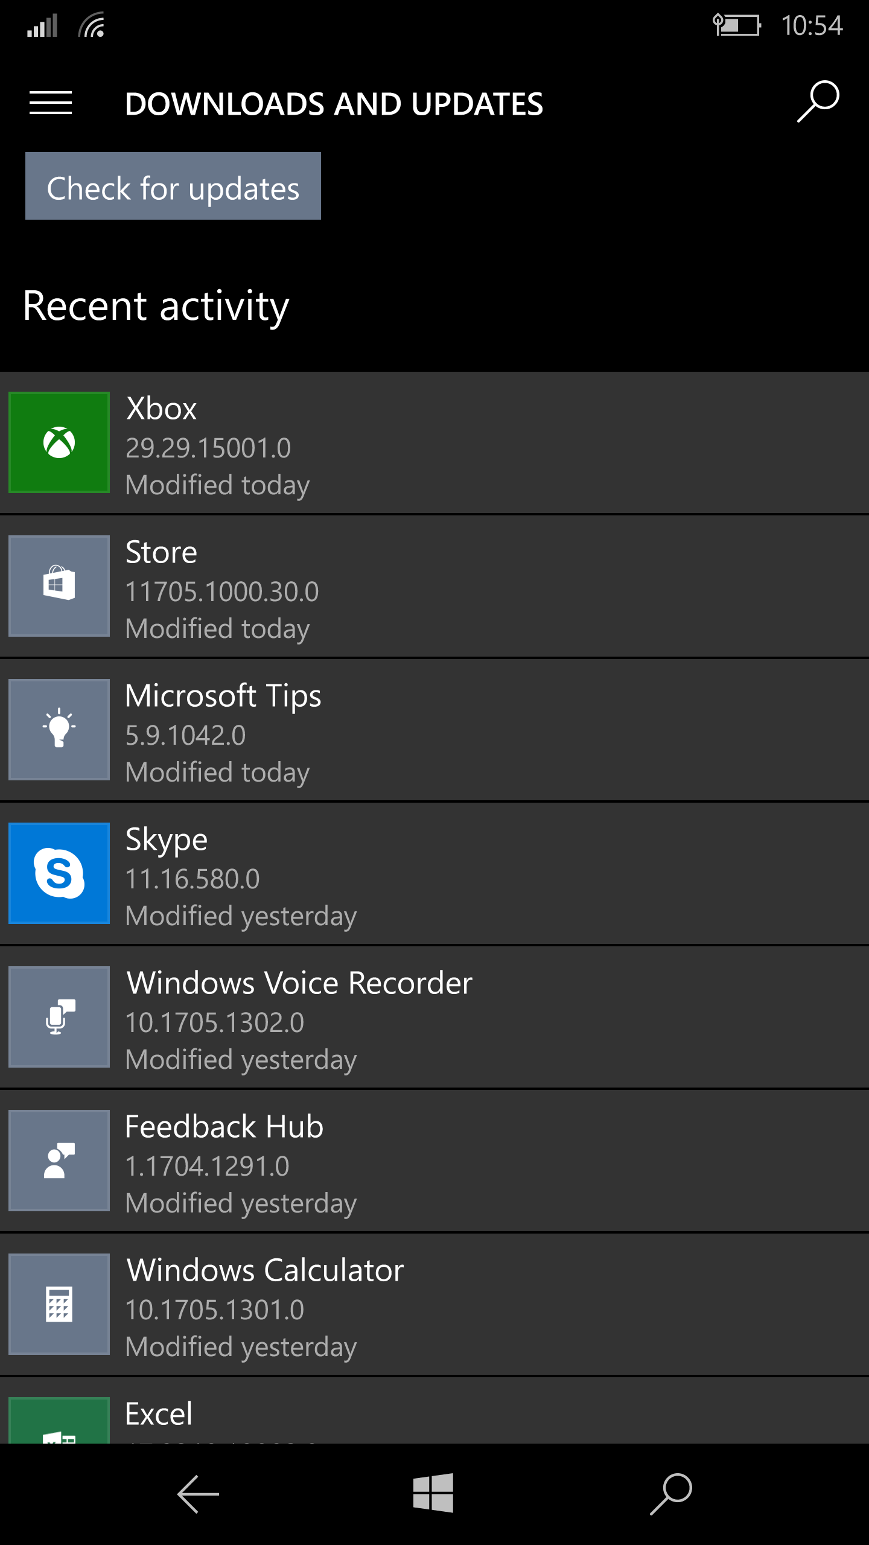The image size is (869, 1545).
Task: Click Modified today under Xbox
Action: click(x=218, y=485)
